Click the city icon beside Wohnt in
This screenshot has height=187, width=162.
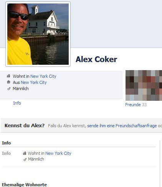[8, 76]
